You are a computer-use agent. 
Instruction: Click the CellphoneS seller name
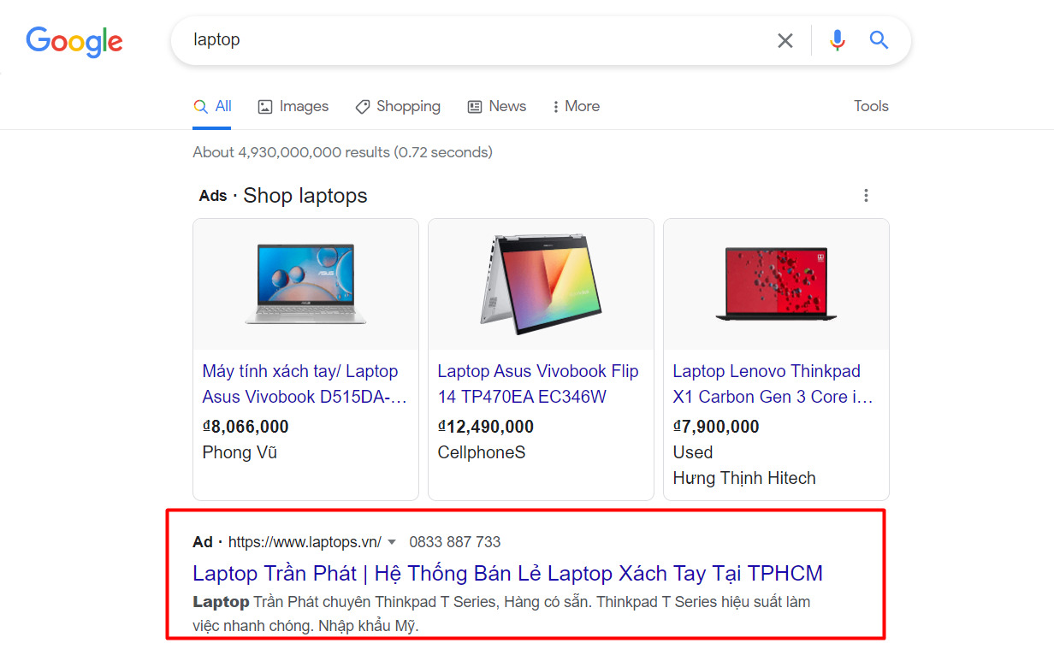(482, 452)
